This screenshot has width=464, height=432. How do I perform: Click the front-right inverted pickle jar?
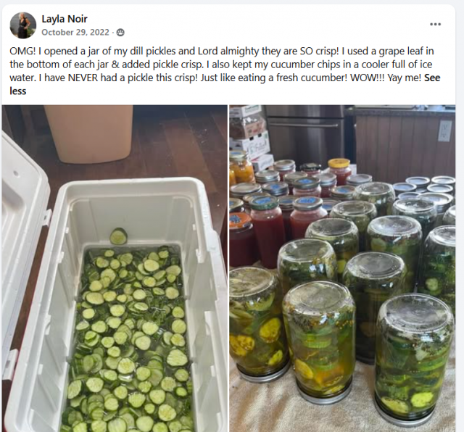tap(414, 359)
